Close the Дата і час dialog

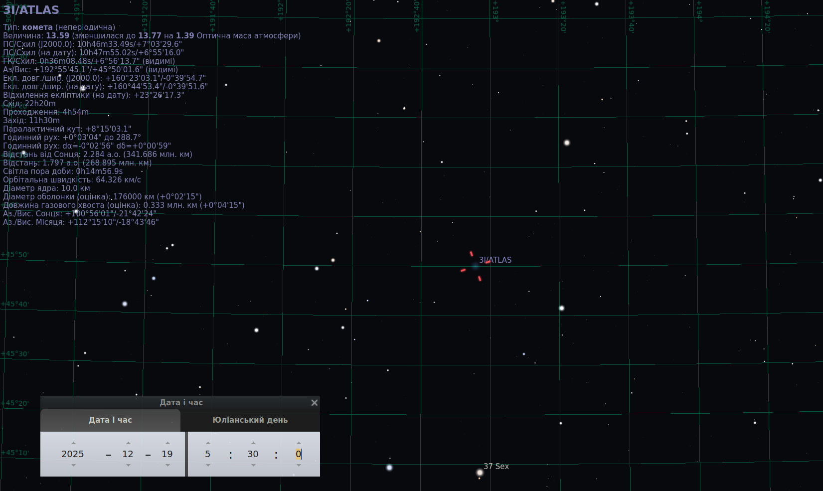coord(314,403)
